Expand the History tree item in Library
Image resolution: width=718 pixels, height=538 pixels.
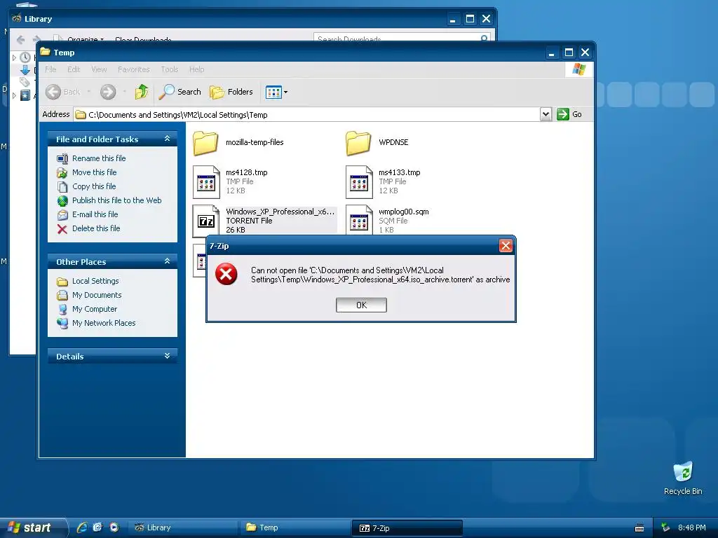point(14,57)
